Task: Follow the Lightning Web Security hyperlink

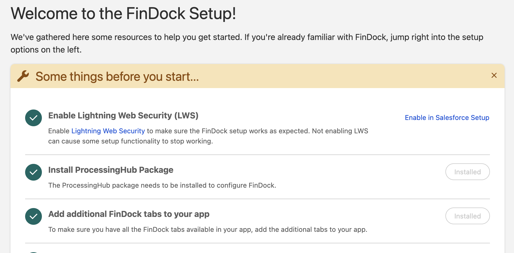Action: (108, 131)
